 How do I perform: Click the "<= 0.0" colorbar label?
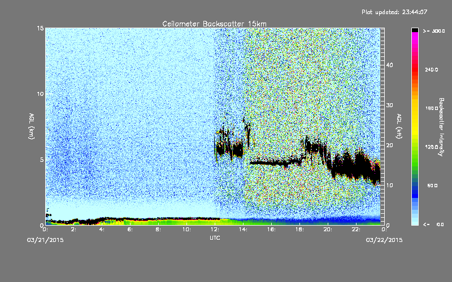pyautogui.click(x=433, y=224)
